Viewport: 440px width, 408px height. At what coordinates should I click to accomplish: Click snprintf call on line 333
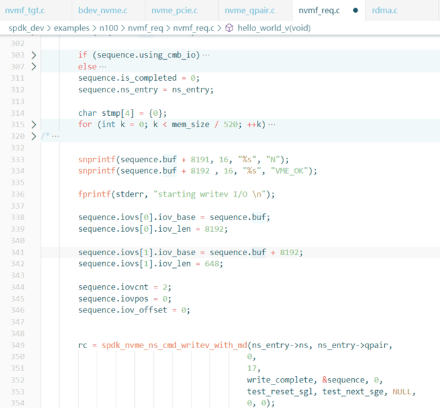(97, 159)
